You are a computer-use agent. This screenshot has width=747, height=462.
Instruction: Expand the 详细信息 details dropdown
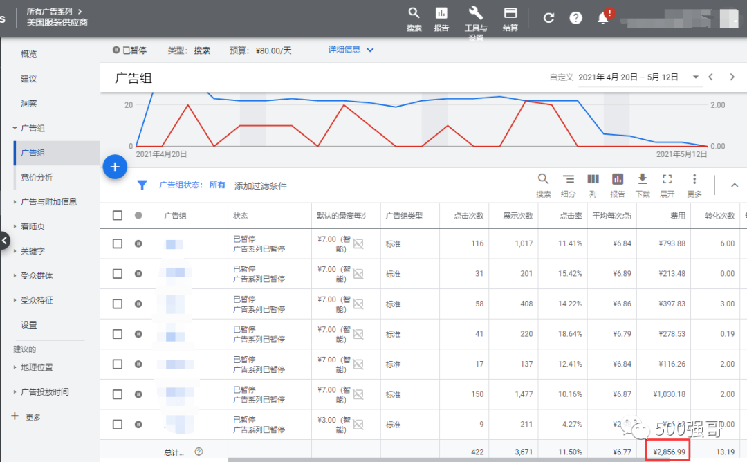[x=351, y=50]
